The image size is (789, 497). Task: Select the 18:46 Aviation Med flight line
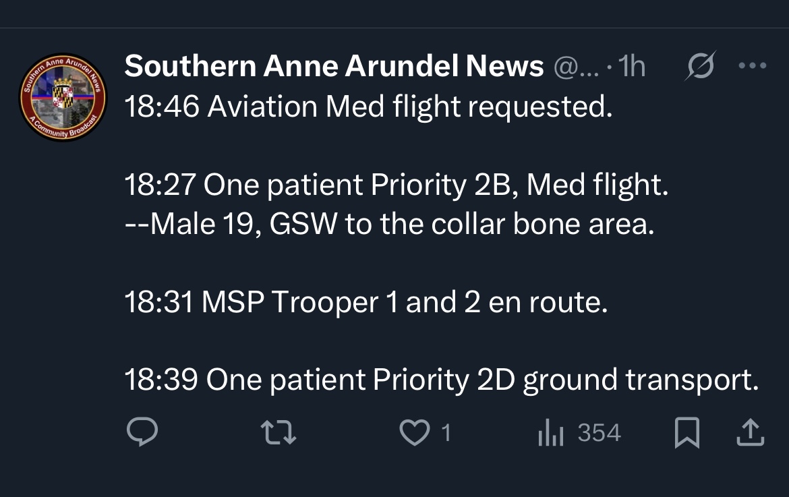coord(368,107)
